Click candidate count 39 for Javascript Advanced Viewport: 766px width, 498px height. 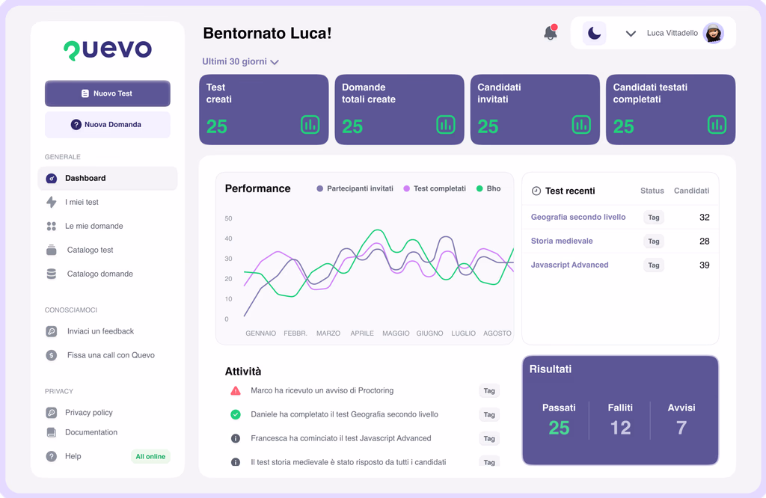(x=704, y=265)
